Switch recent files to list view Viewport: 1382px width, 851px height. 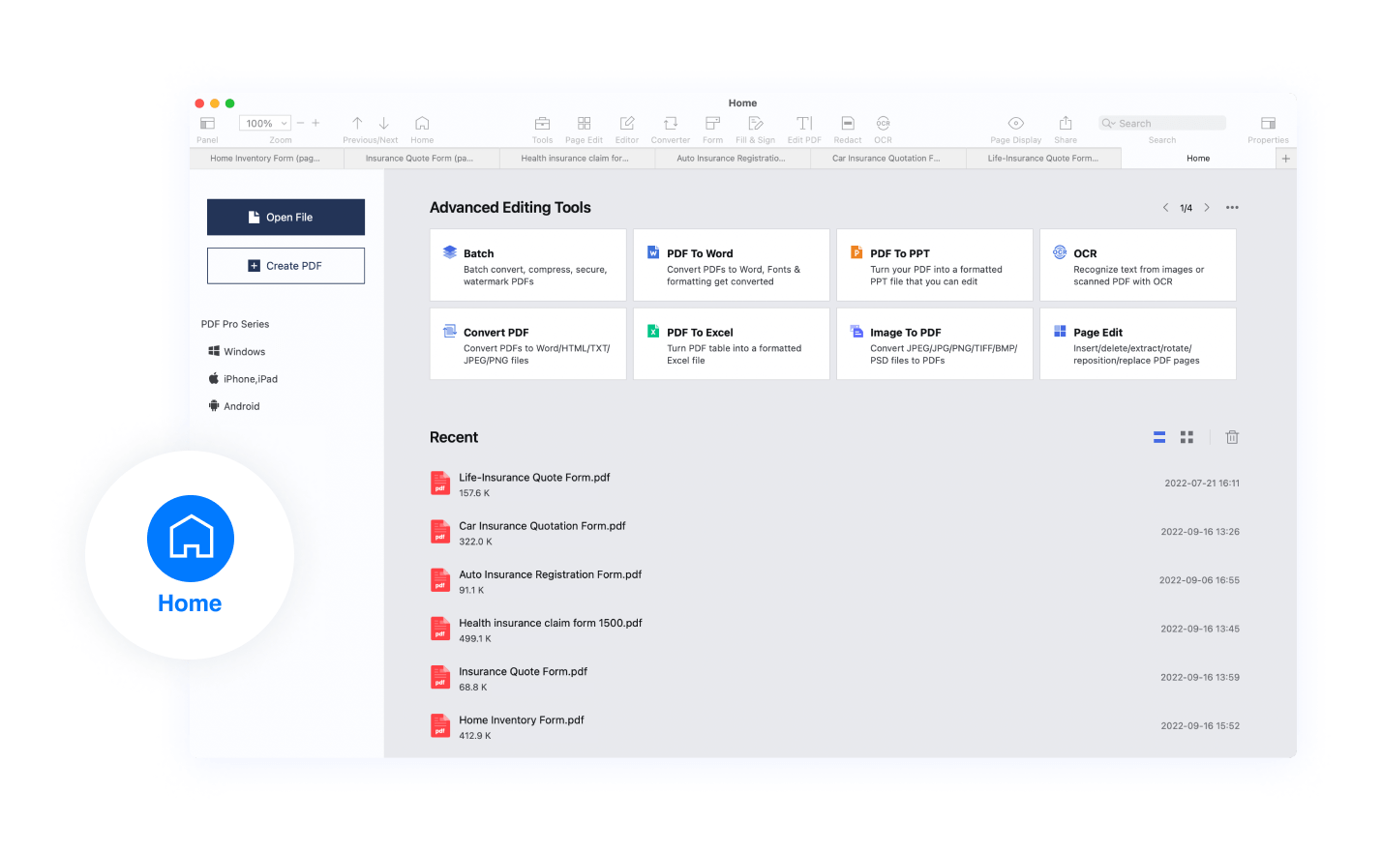(1159, 437)
